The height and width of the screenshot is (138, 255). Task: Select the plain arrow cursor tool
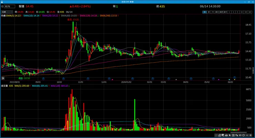point(229,135)
